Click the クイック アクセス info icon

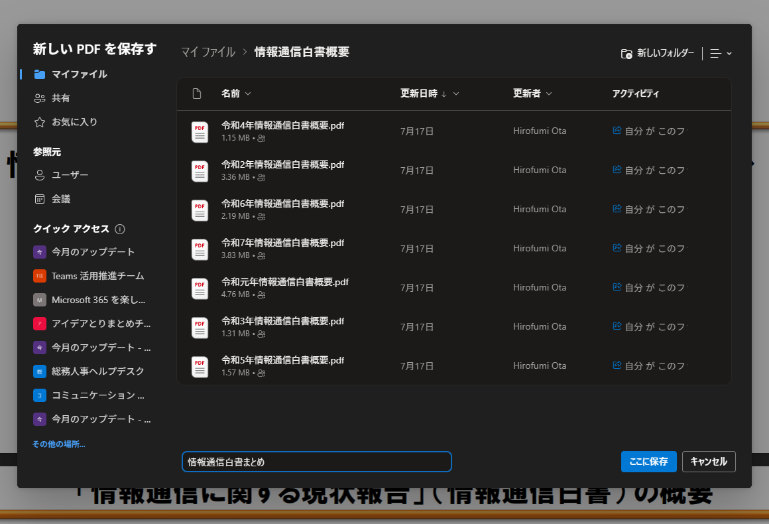coord(120,229)
